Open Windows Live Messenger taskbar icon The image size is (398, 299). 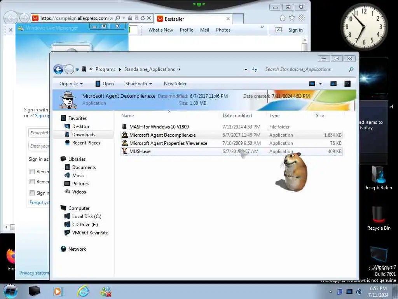[106, 292]
